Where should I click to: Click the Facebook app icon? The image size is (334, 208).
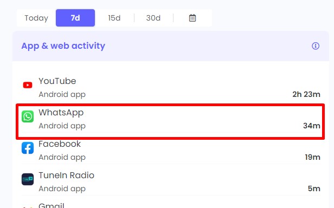28,148
